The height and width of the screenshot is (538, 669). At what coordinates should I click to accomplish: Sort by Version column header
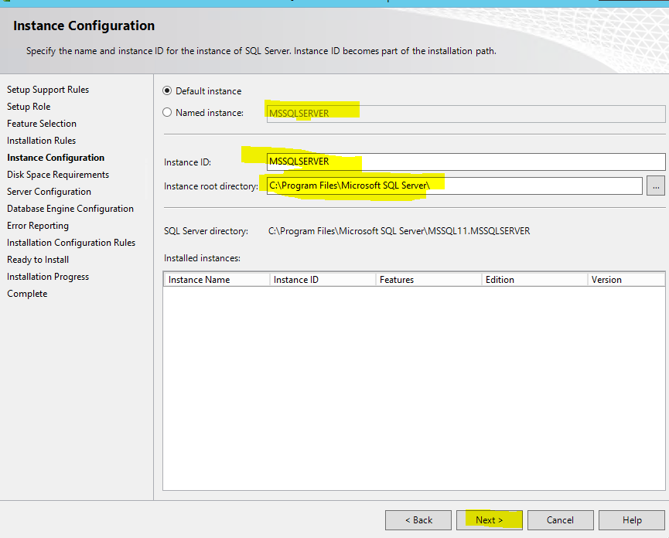coord(626,280)
